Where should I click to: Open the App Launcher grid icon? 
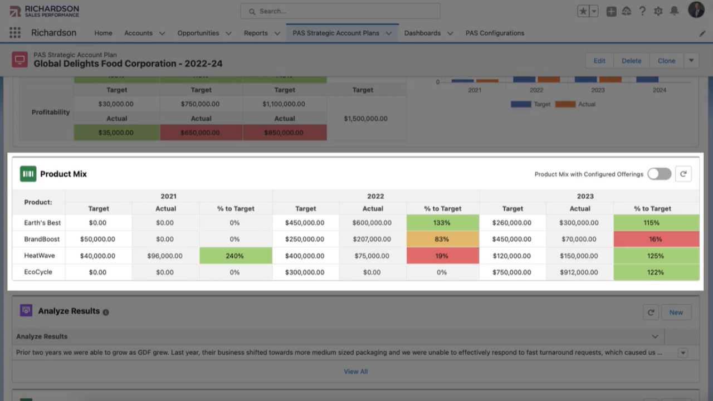(x=15, y=33)
